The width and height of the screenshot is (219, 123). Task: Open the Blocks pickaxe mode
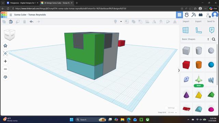194,15
